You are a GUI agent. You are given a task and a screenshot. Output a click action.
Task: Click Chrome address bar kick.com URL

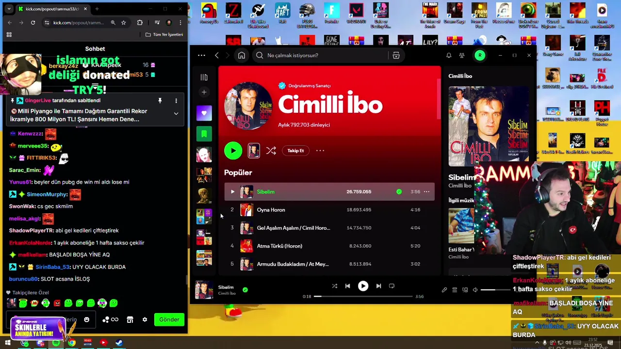tap(79, 22)
